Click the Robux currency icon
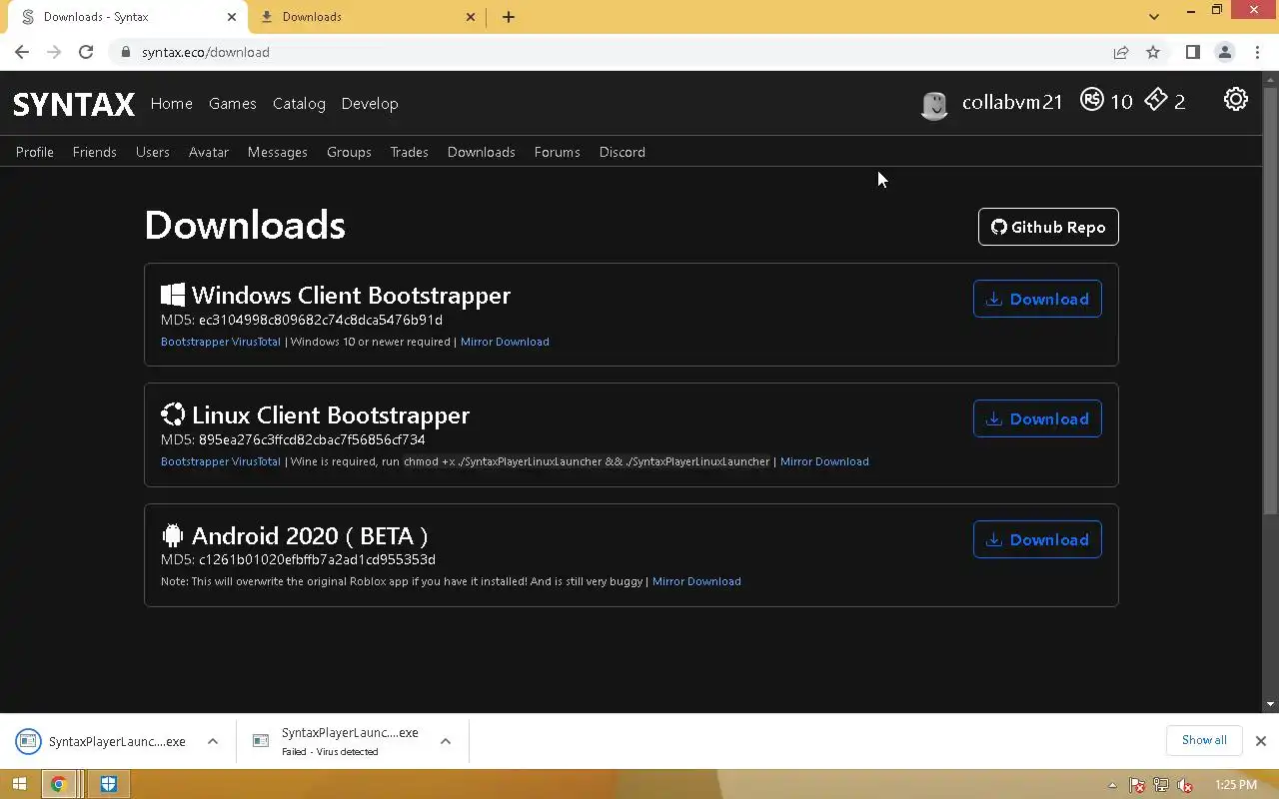 click(1091, 100)
